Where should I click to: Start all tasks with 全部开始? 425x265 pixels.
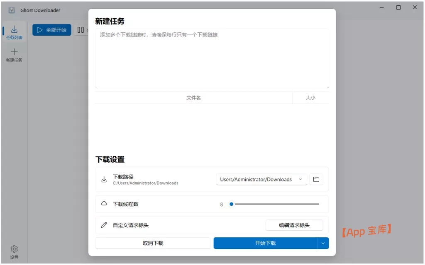click(51, 29)
